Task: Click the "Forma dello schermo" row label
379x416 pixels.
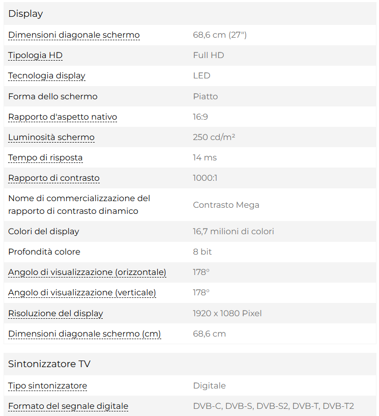Action: (53, 97)
